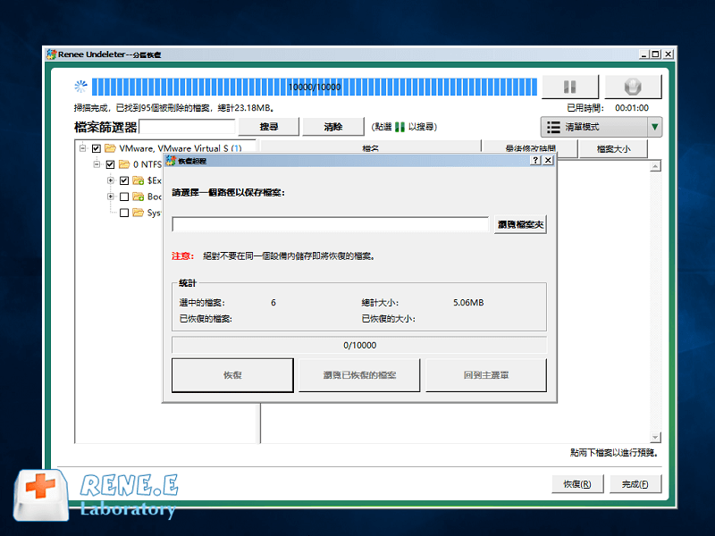715x536 pixels.
Task: Collapse the 0 NTFS tree node
Action: (97, 164)
